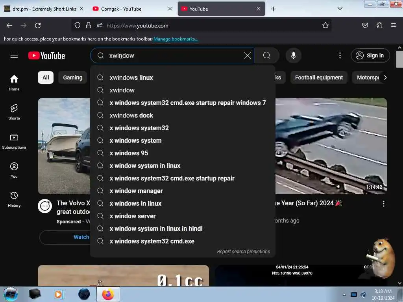Select the active YouTube tab
Image resolution: width=403 pixels, height=302 pixels.
coord(221,9)
